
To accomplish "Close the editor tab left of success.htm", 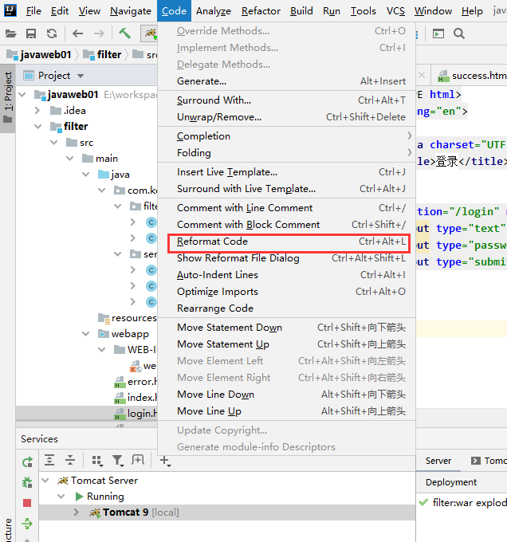I will 422,75.
